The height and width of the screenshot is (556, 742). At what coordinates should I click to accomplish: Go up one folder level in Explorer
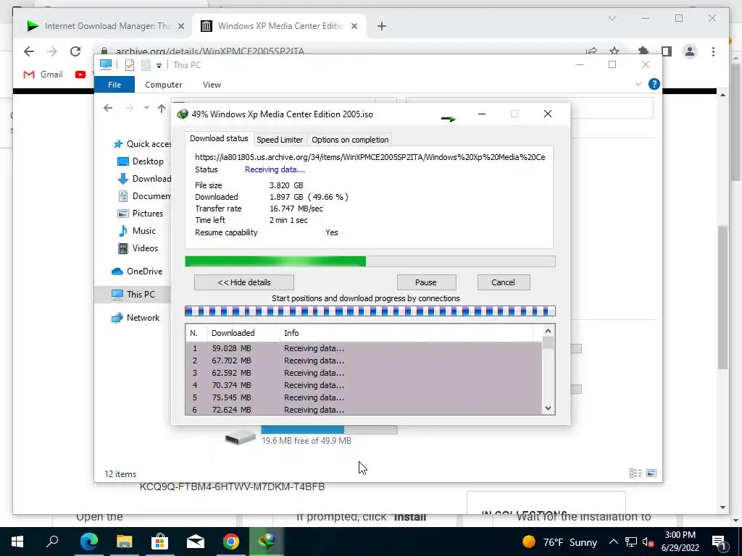(162, 109)
